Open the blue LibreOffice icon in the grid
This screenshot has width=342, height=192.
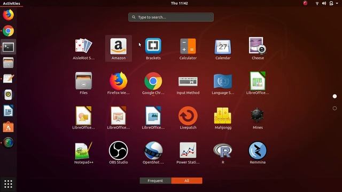coord(153,118)
